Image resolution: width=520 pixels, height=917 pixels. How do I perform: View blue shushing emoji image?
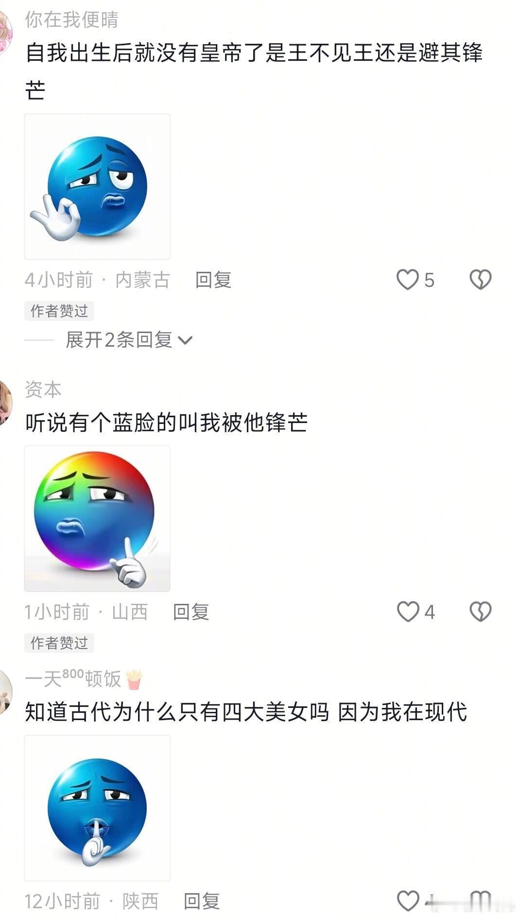pyautogui.click(x=97, y=808)
